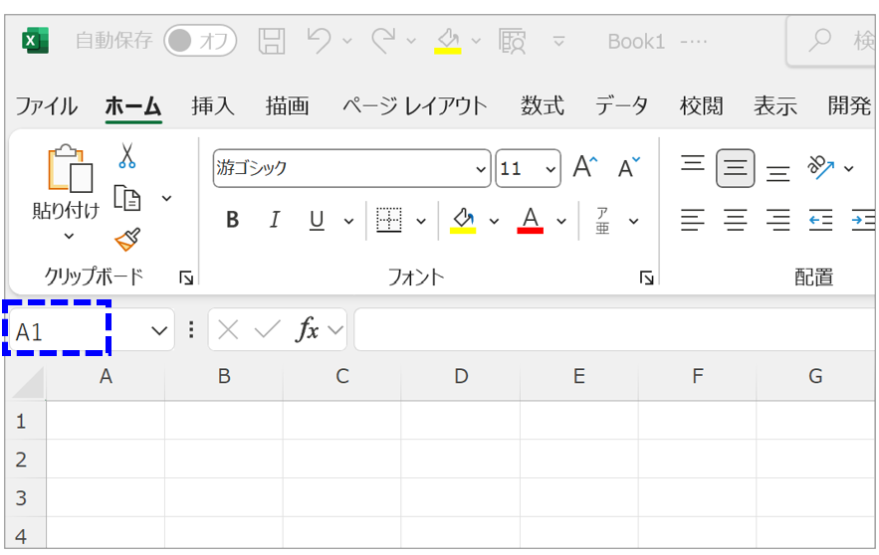Toggle Align Left
The image size is (879, 555).
pos(693,220)
